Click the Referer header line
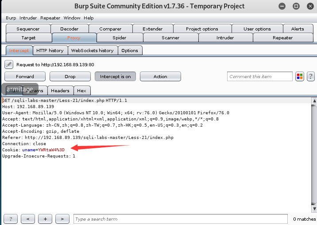This screenshot has width=317, height=225. pyautogui.click(x=88, y=138)
